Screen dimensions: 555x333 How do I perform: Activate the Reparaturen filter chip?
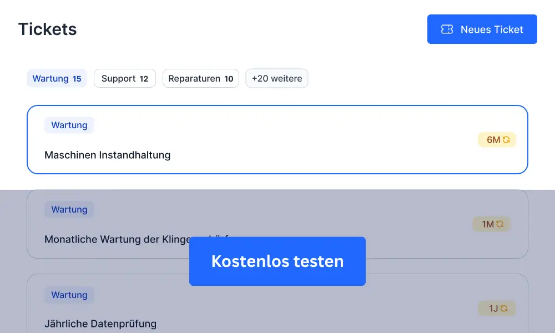[200, 78]
